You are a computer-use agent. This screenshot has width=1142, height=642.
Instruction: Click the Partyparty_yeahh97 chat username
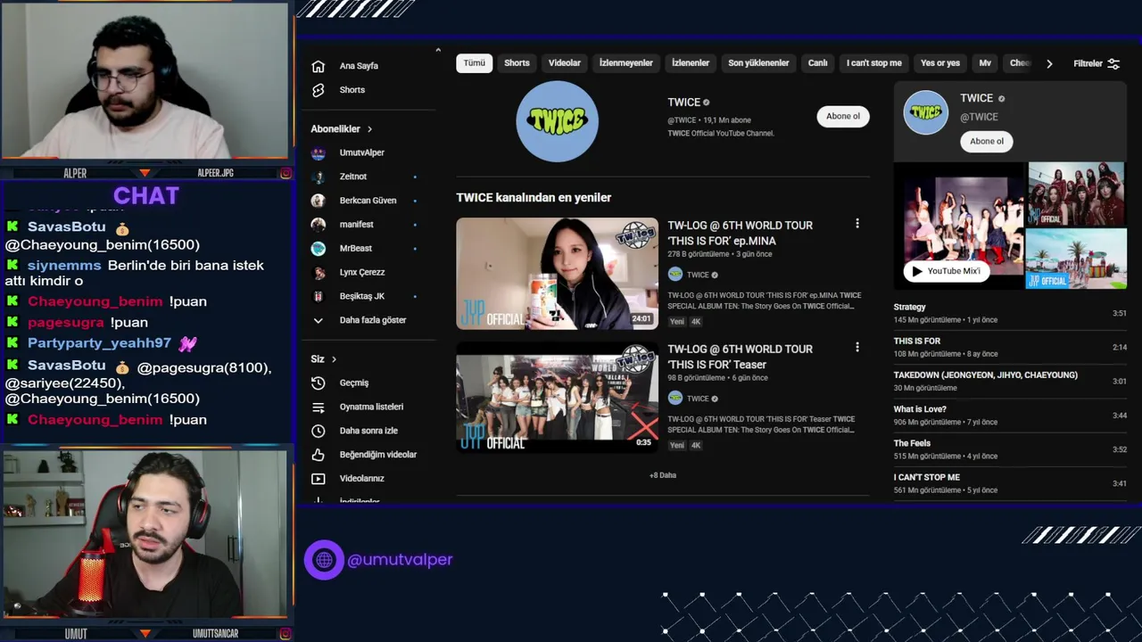(99, 343)
